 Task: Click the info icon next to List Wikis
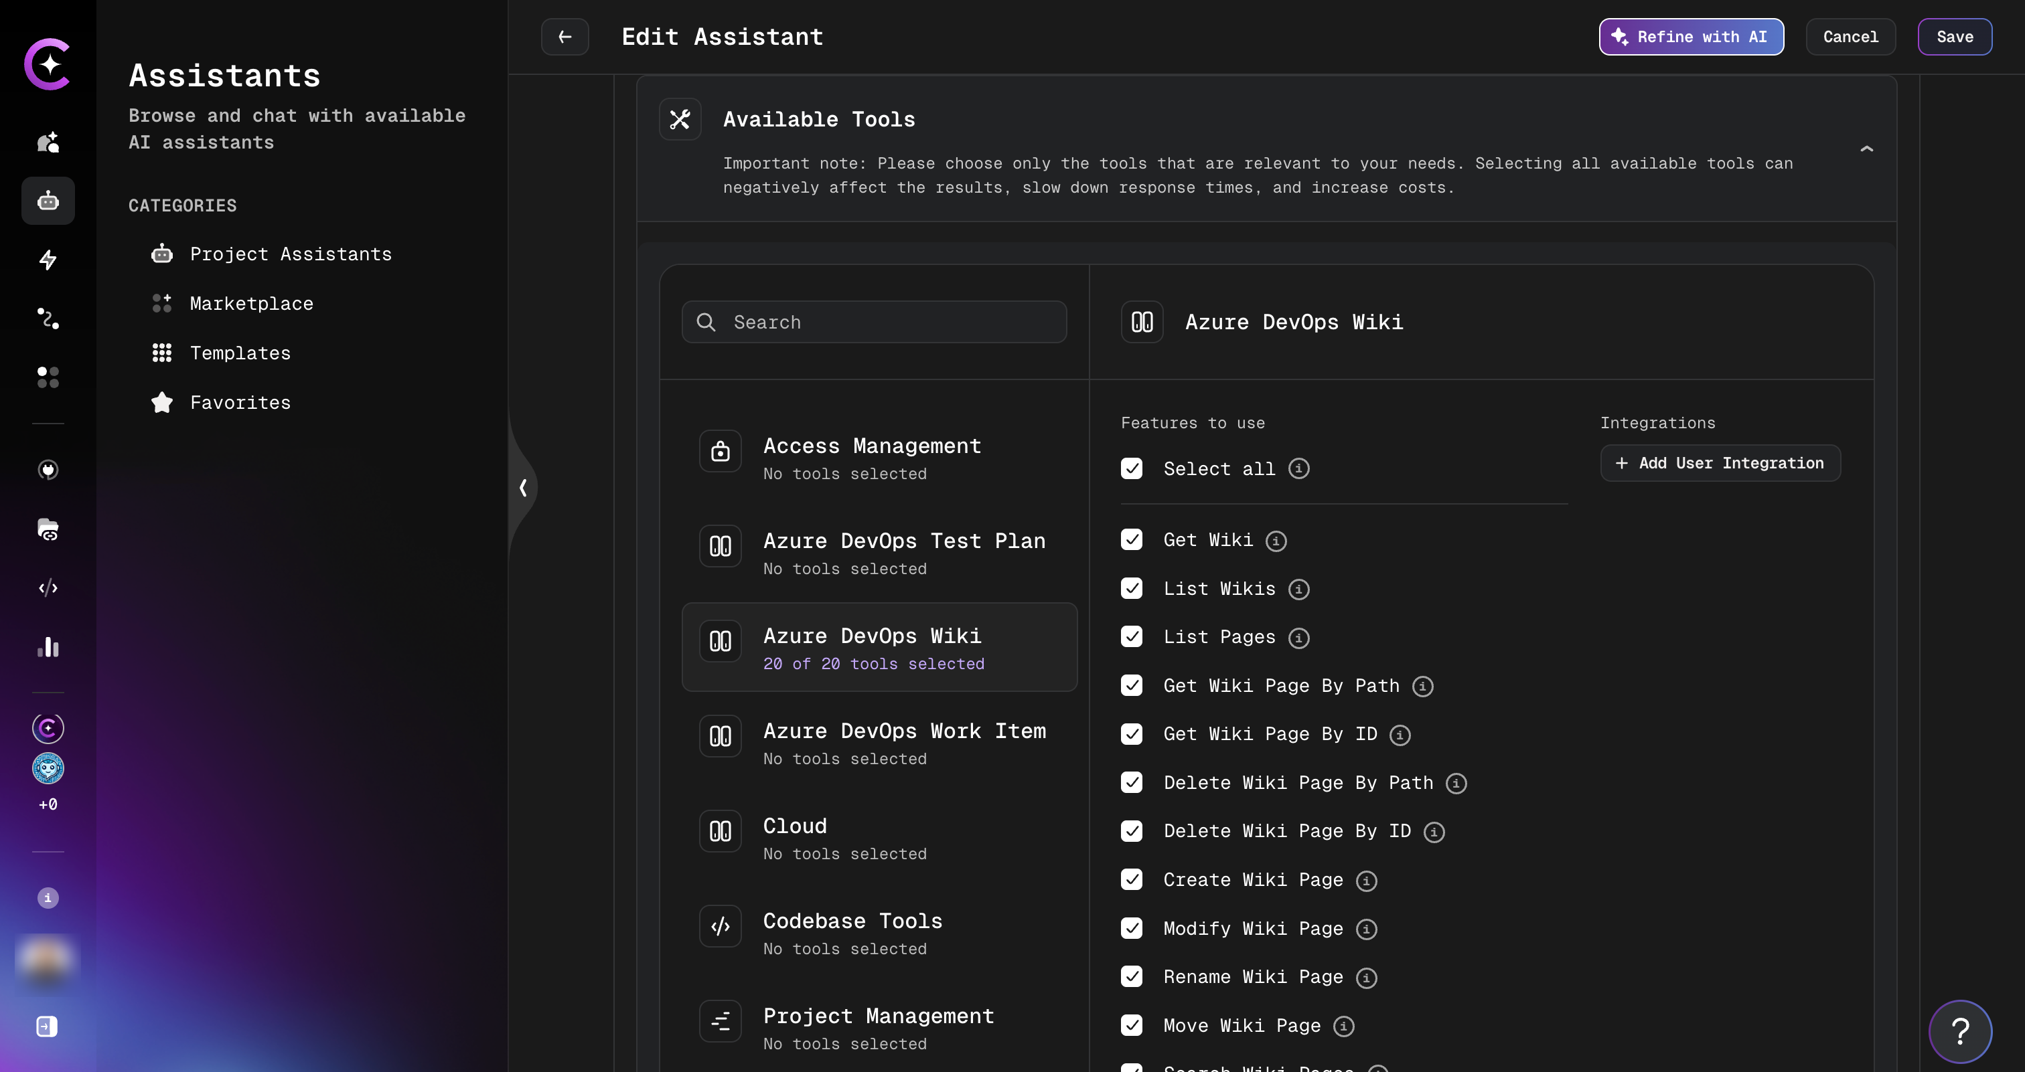pos(1298,589)
